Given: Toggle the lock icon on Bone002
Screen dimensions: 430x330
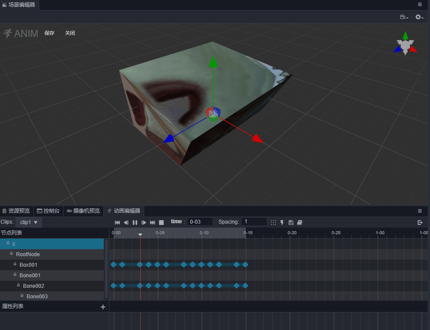Looking at the screenshot, I should coord(18,286).
